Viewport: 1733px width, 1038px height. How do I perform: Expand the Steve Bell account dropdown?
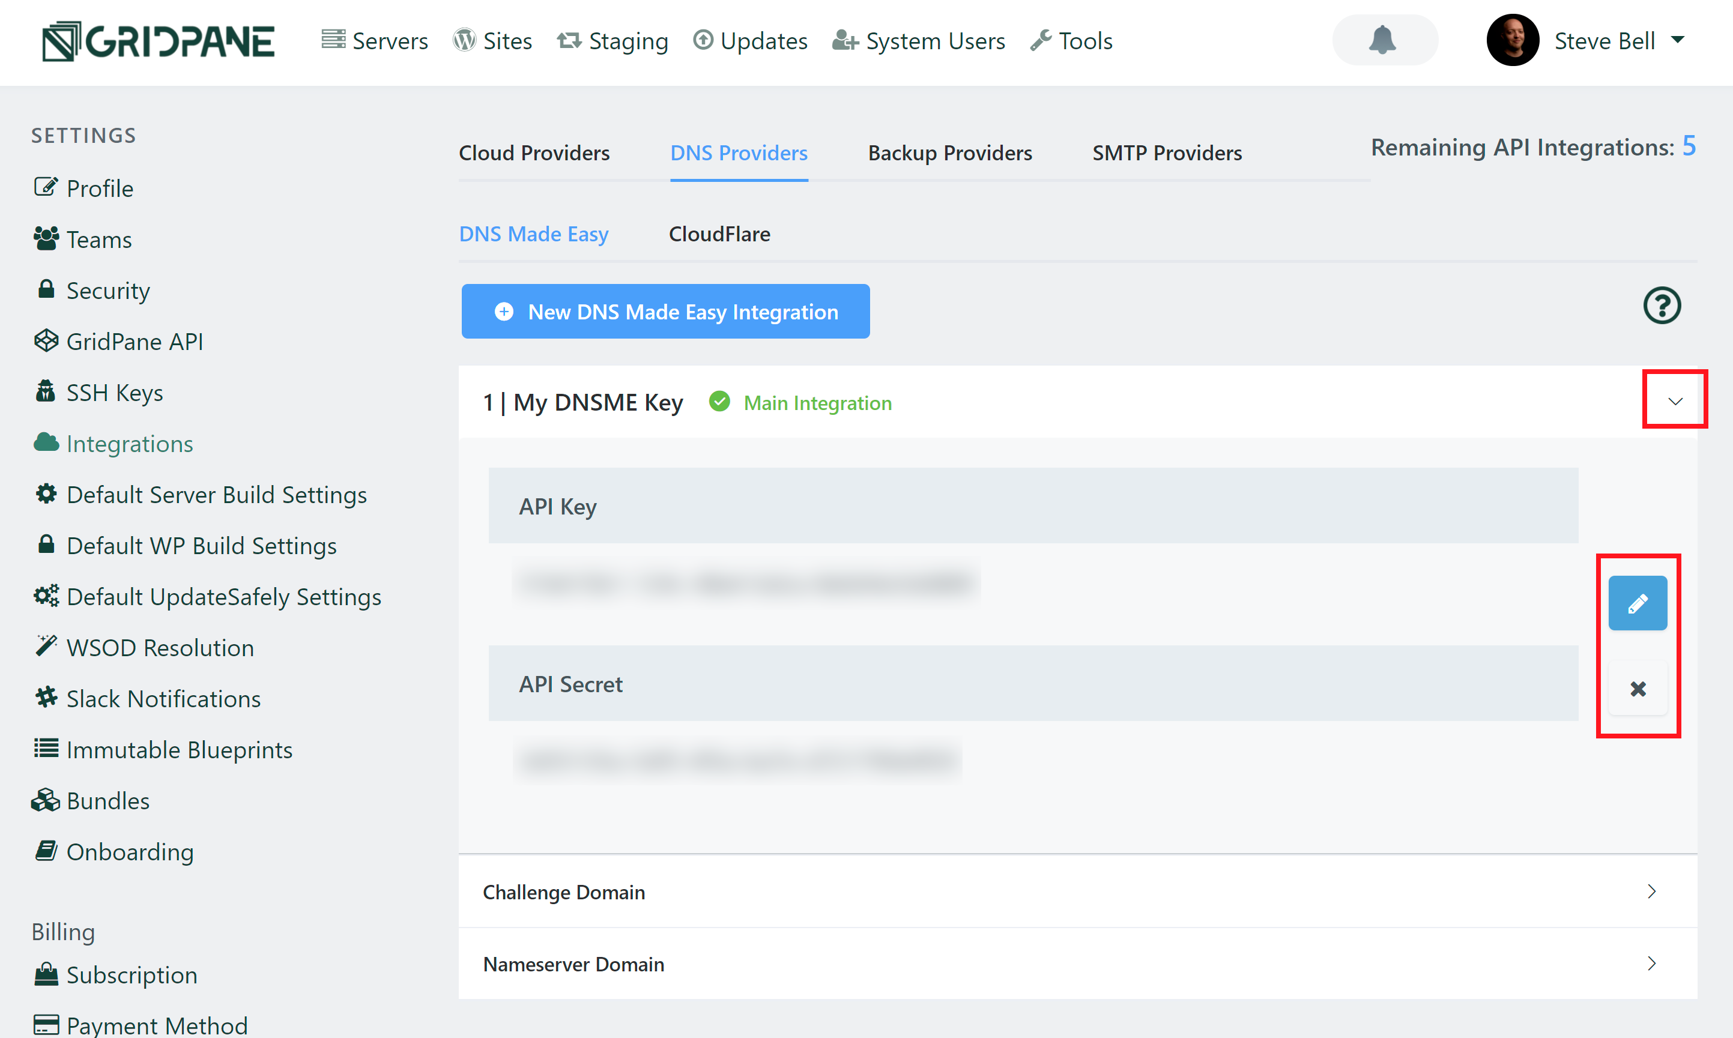coord(1619,41)
